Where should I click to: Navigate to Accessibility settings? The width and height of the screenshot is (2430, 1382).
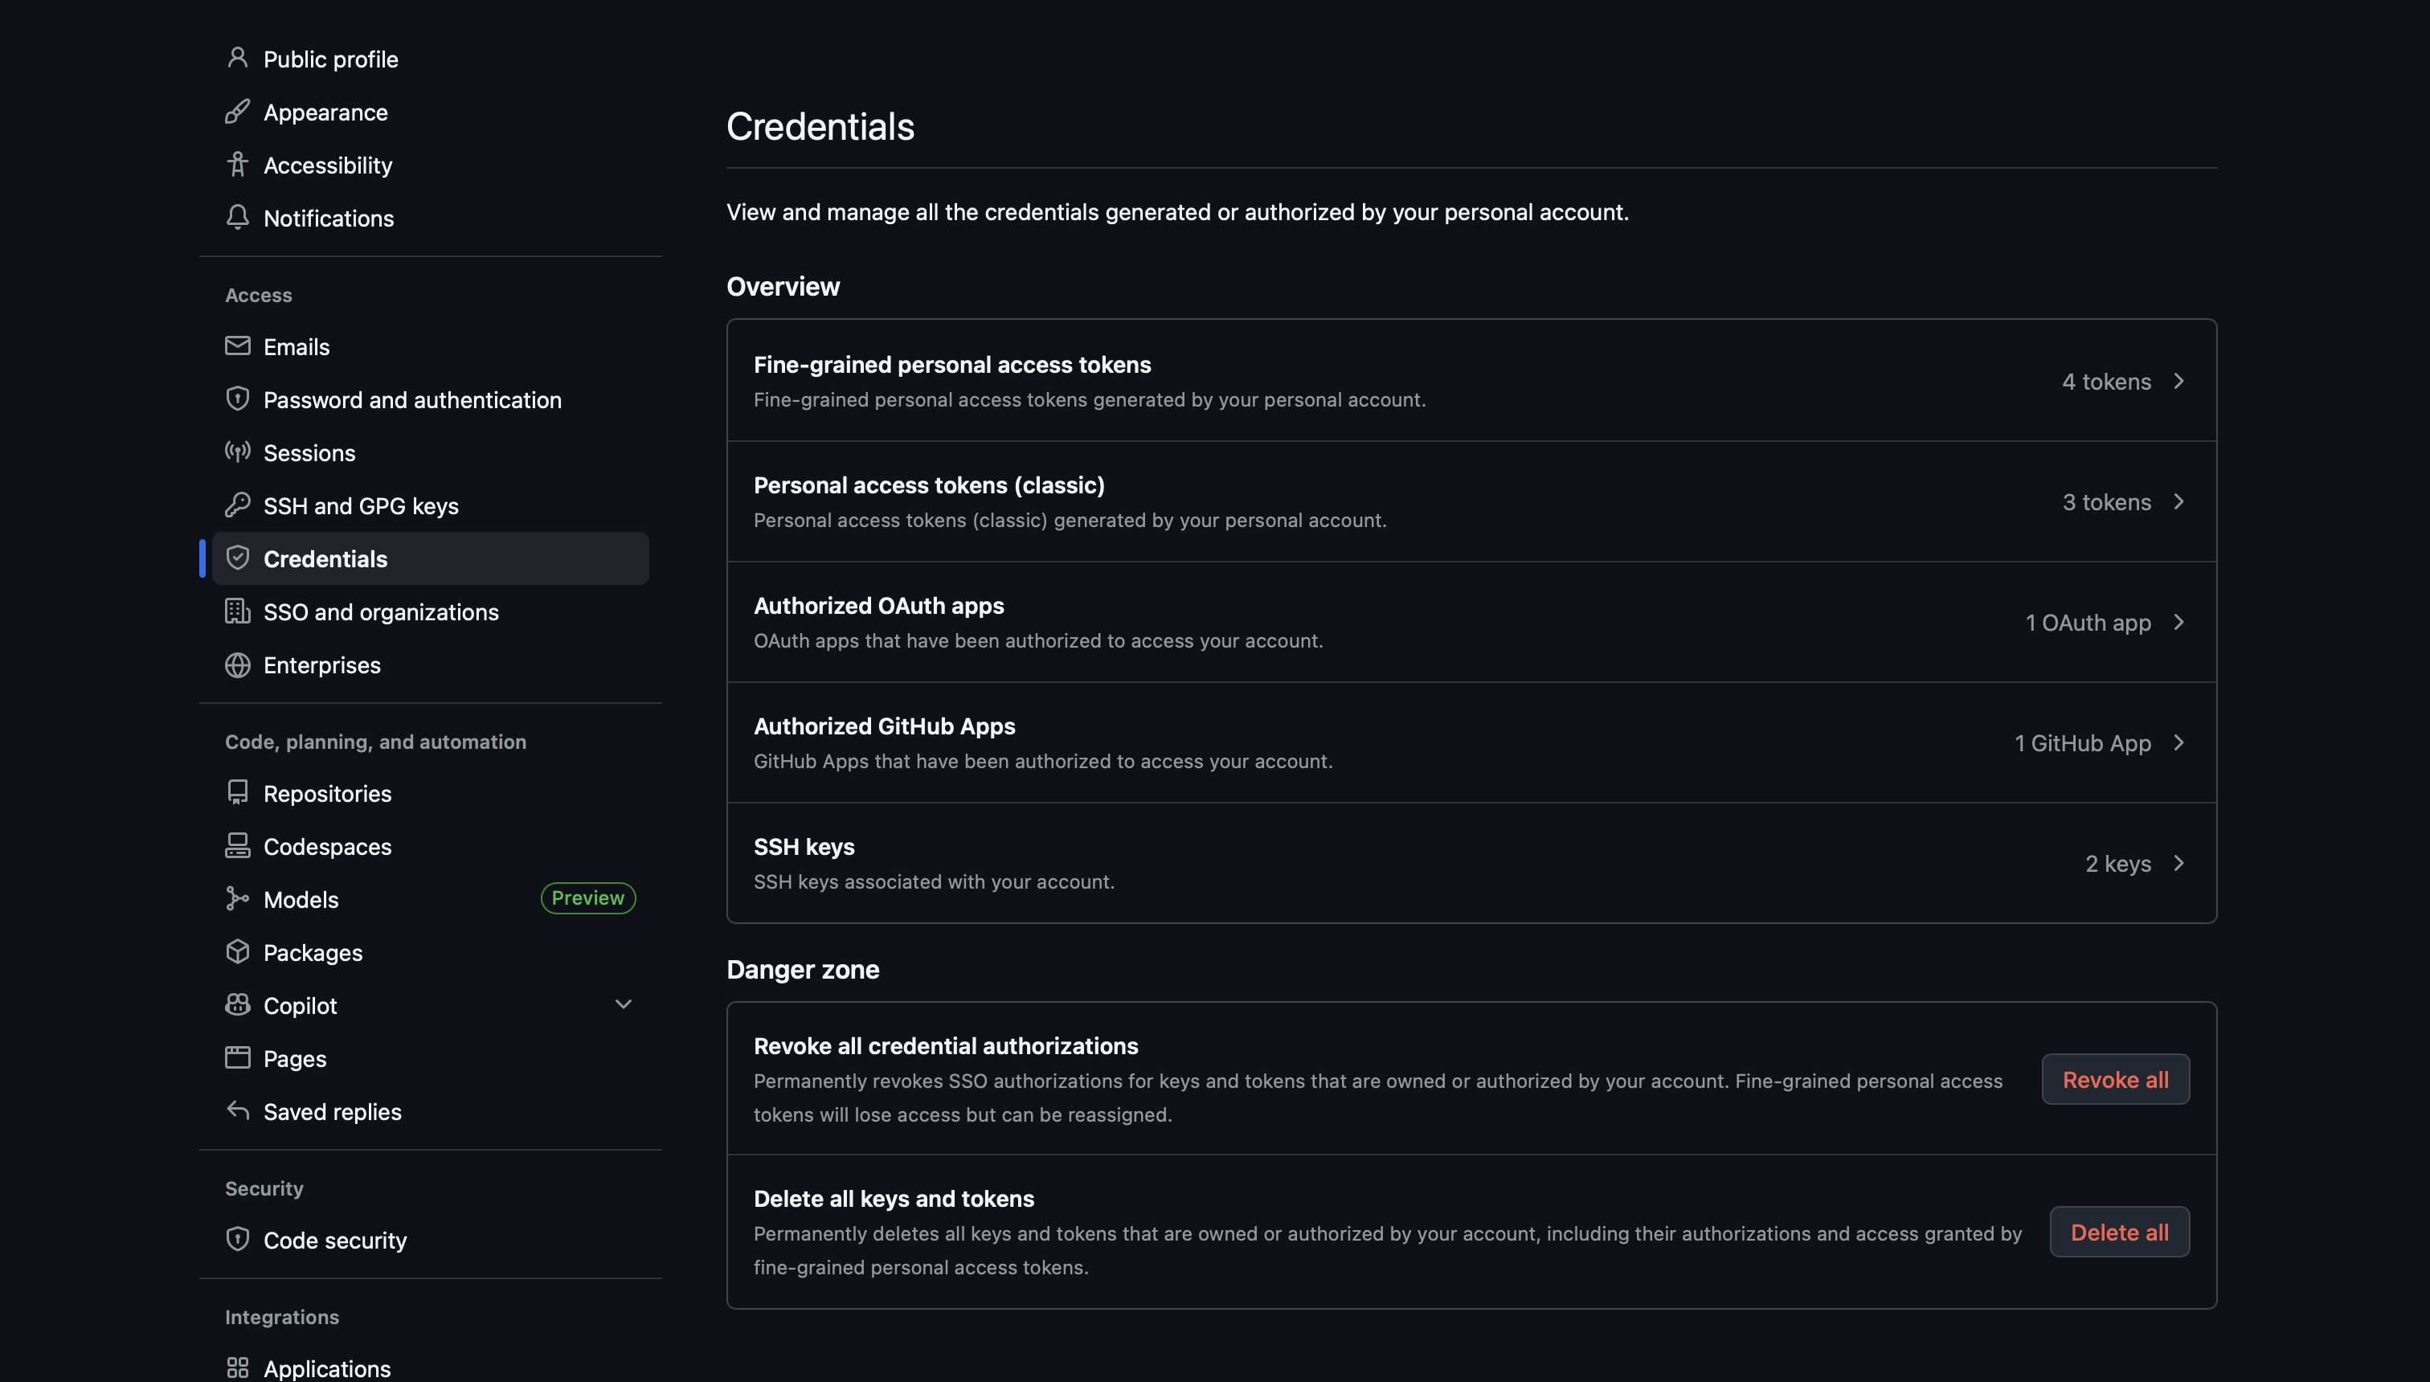430,166
